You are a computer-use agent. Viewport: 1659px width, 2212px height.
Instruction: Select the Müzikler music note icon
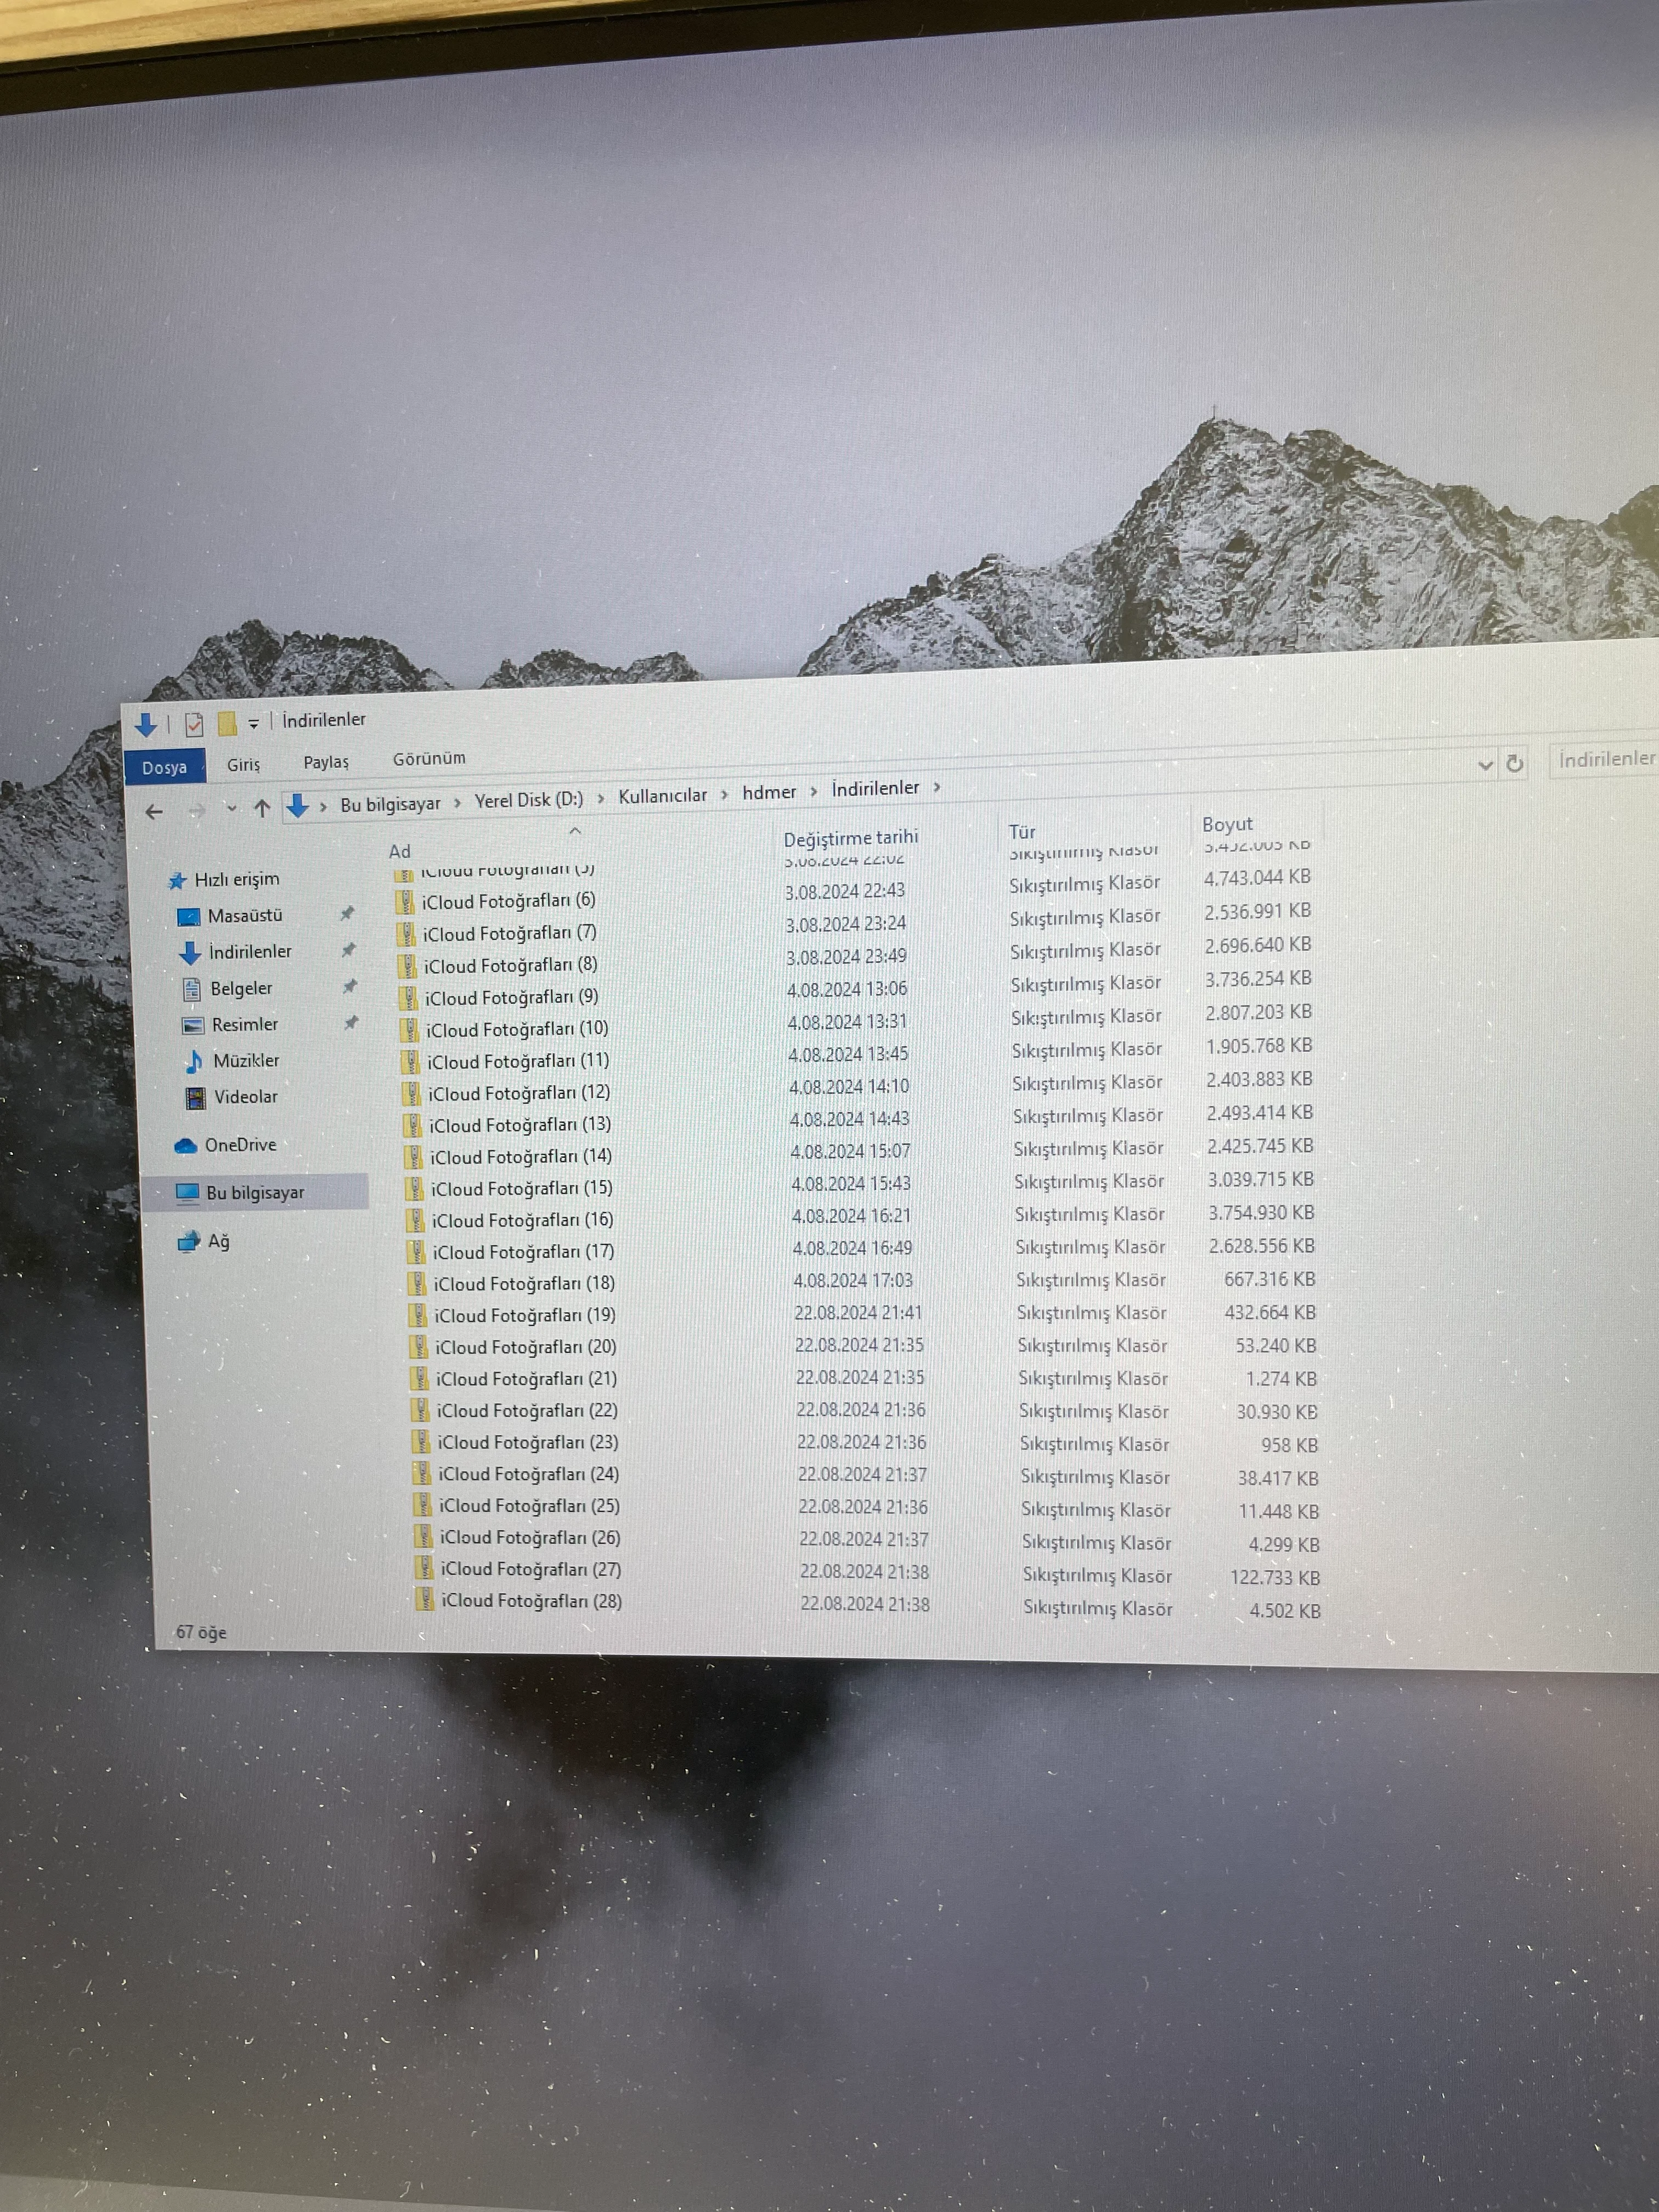point(194,1061)
